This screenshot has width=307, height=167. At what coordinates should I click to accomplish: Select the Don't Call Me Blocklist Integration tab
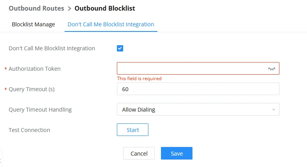111,24
